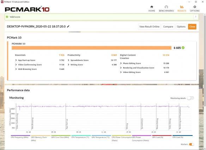Click Digital Content Creation heading

tap(128, 57)
